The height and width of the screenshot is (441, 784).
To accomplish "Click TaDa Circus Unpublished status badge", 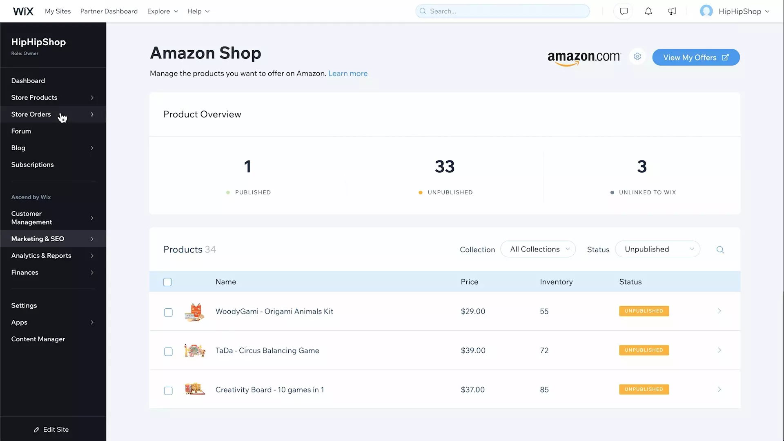I will pos(644,350).
